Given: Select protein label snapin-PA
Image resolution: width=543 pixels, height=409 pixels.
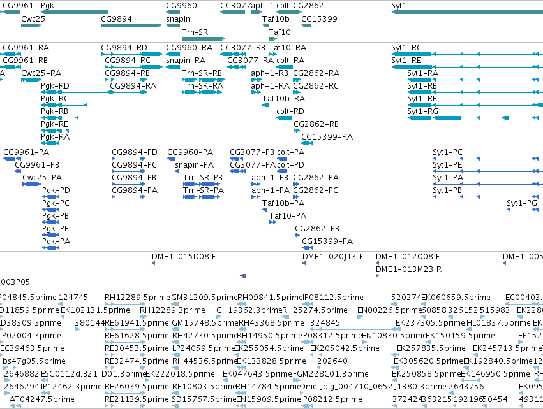Looking at the screenshot, I should [x=194, y=165].
